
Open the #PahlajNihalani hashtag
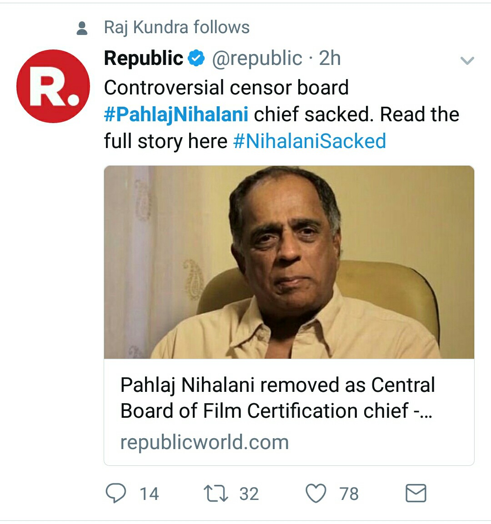coord(176,114)
